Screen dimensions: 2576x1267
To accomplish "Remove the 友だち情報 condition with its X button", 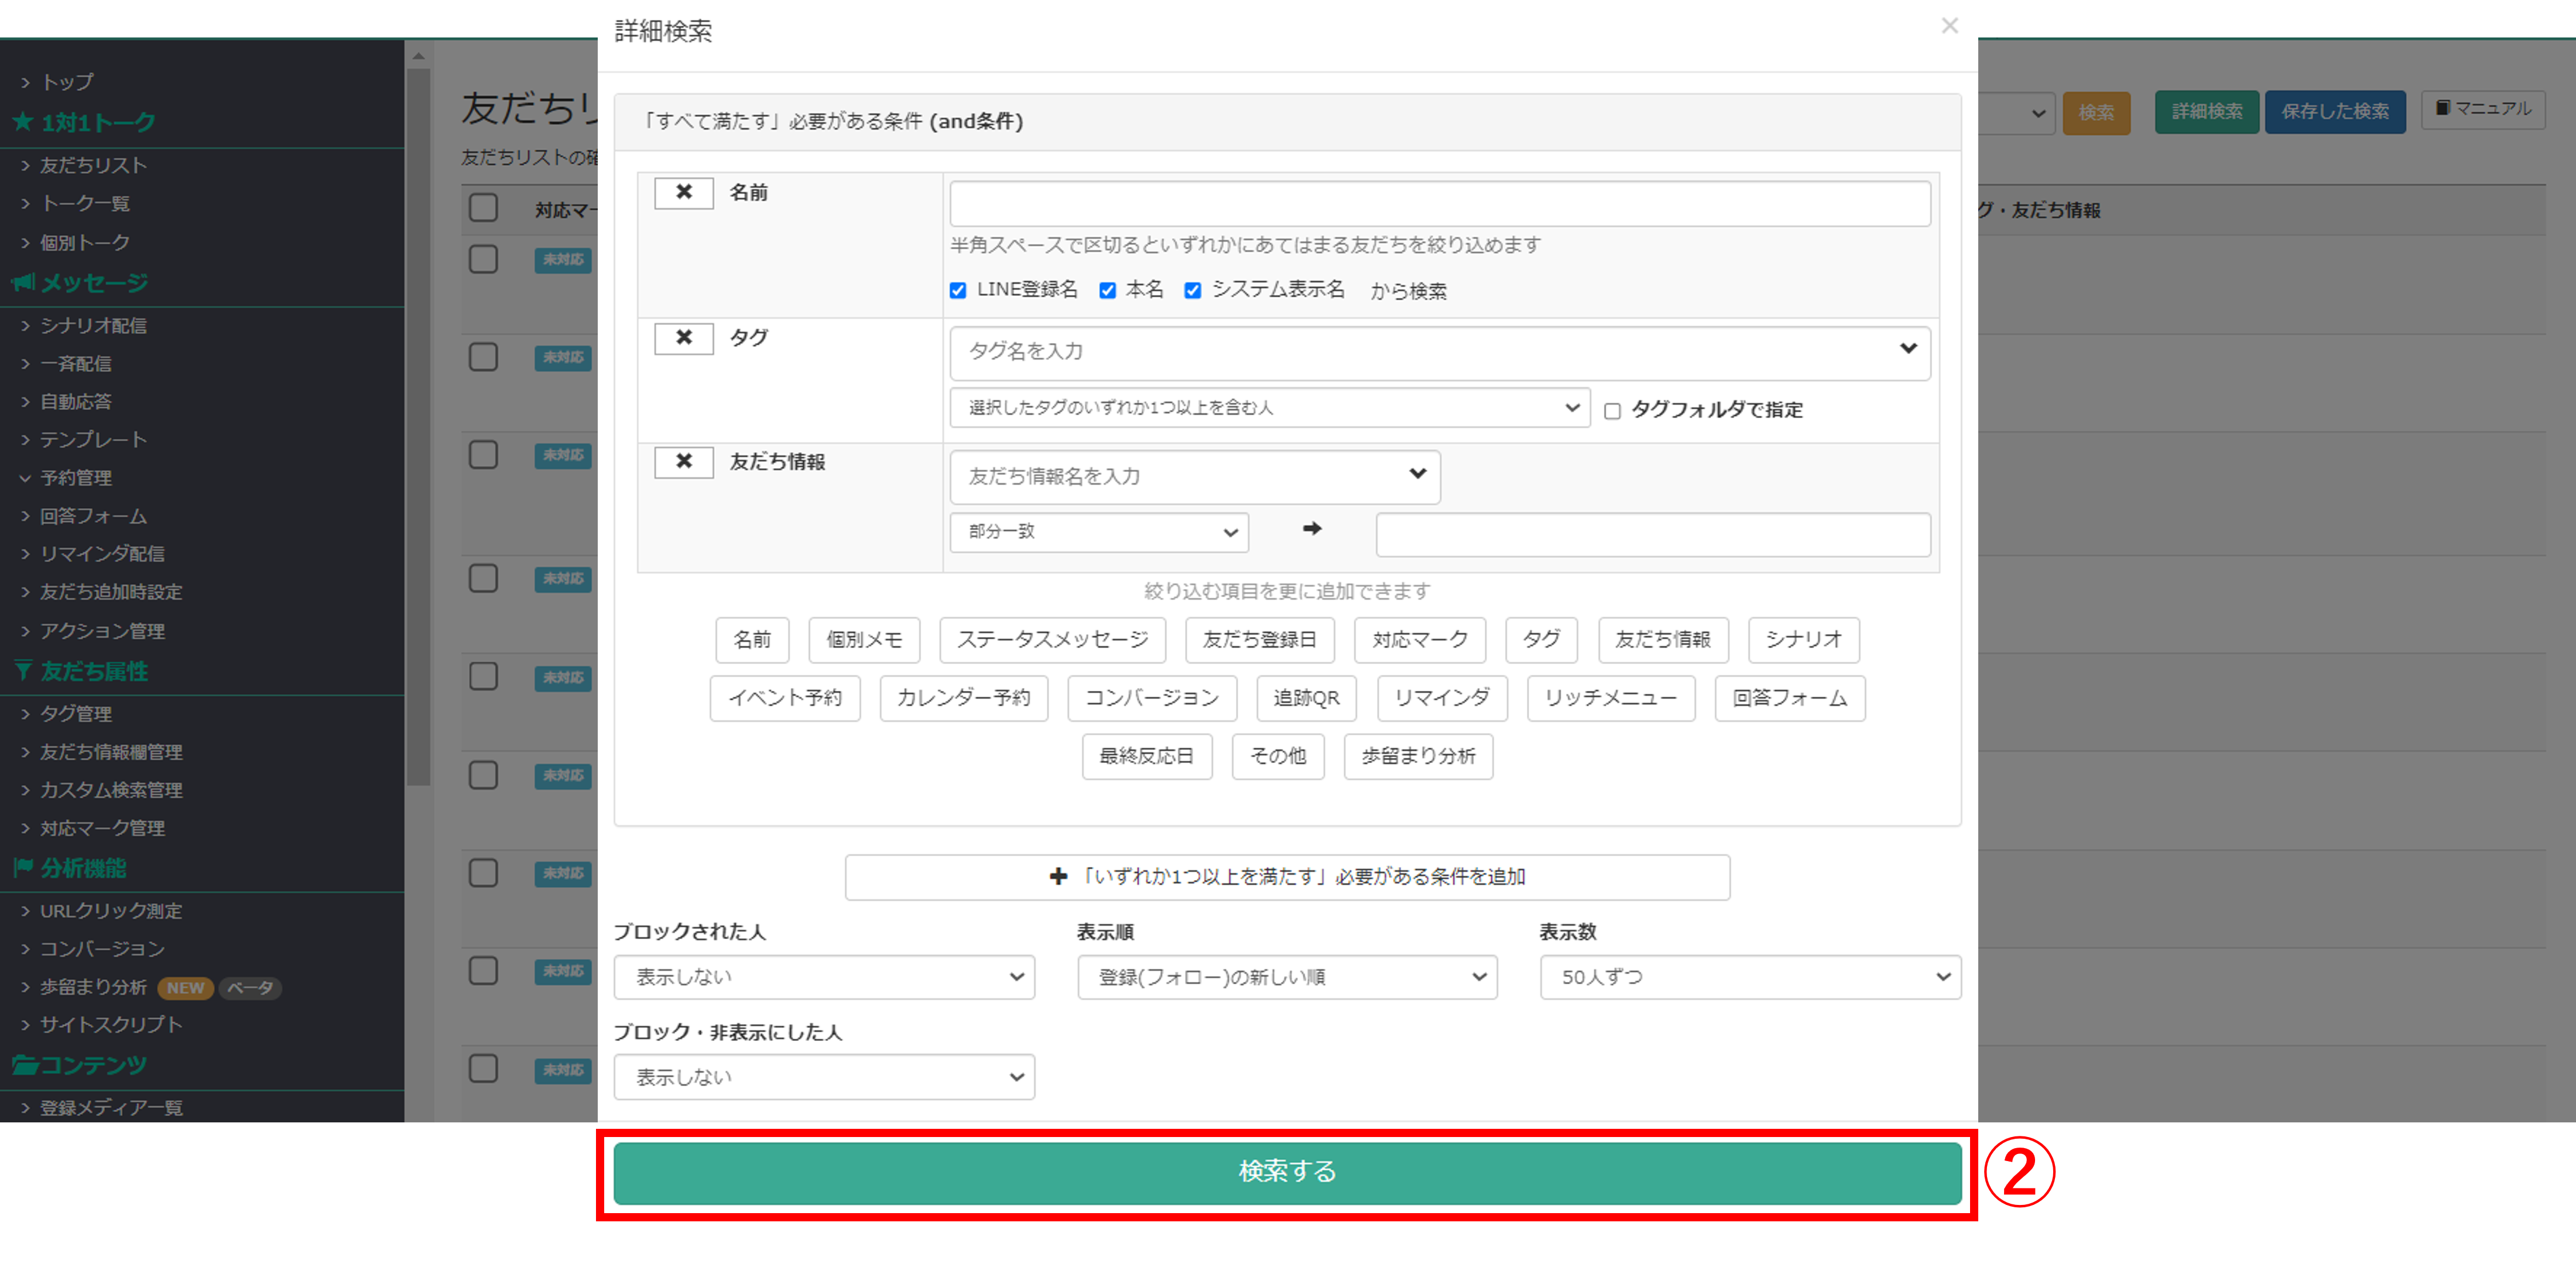I will click(x=683, y=461).
